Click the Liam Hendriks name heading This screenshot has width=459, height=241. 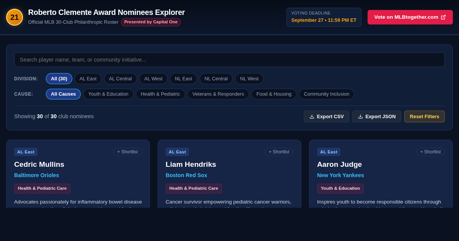tap(191, 164)
